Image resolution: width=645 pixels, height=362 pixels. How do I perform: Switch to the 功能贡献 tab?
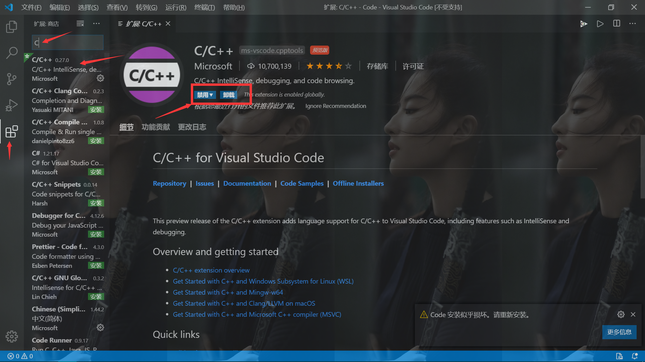[156, 127]
